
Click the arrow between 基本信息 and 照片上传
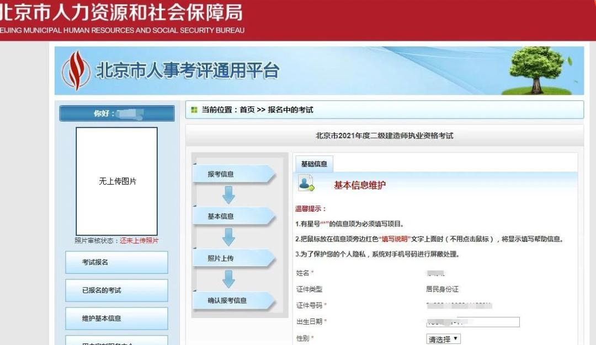228,236
